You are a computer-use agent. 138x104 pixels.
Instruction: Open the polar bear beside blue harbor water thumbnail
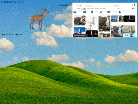117,19
